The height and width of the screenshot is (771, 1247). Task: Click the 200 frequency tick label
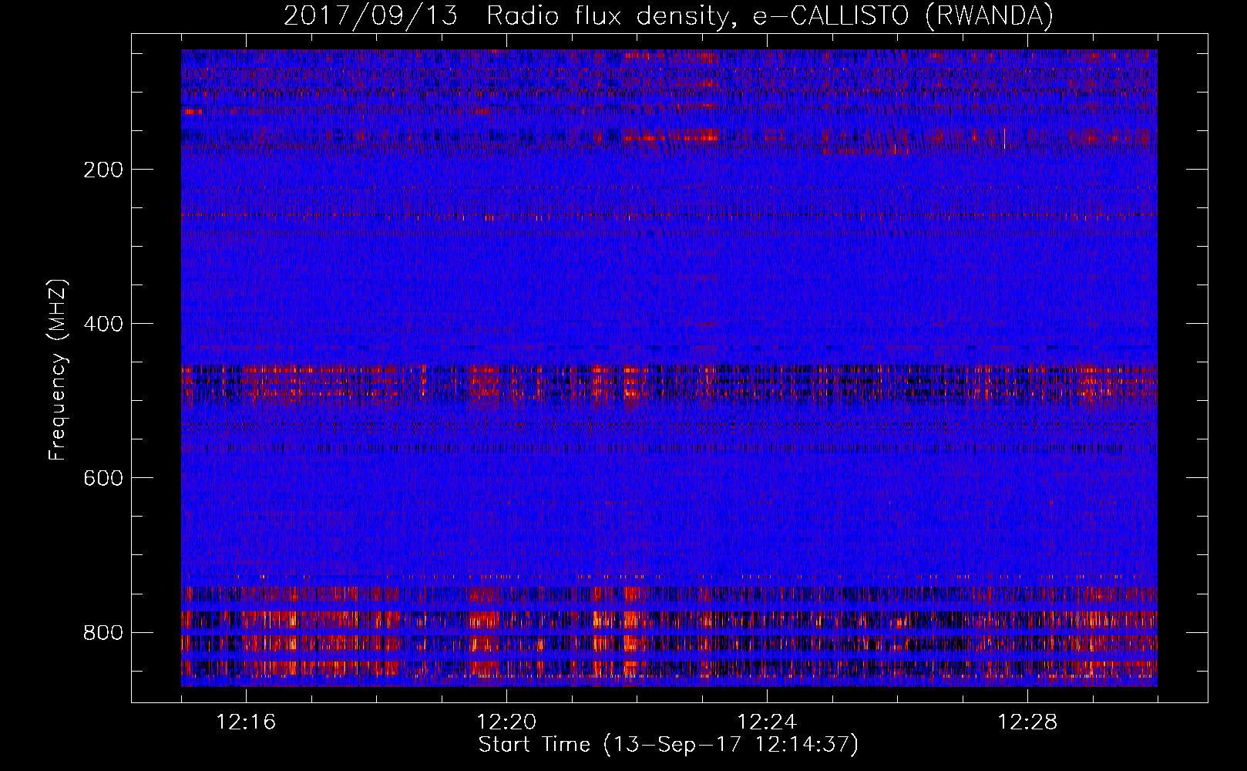[103, 170]
